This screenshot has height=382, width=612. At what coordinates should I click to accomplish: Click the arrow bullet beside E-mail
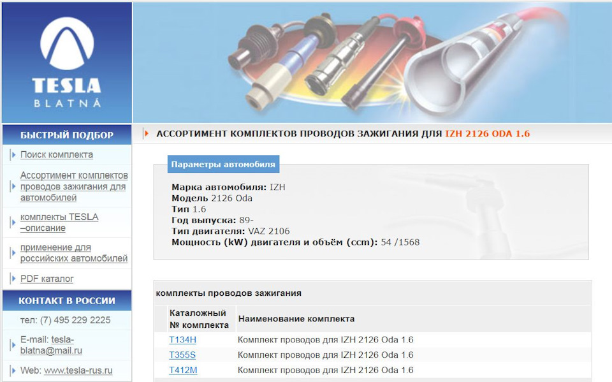tap(13, 345)
